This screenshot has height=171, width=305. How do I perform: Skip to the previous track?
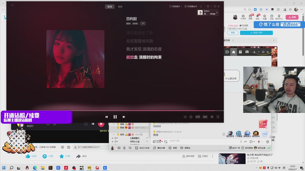coord(106,117)
